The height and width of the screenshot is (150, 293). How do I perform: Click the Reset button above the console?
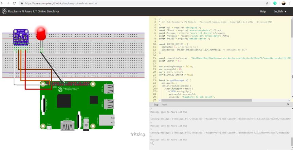click(164, 105)
